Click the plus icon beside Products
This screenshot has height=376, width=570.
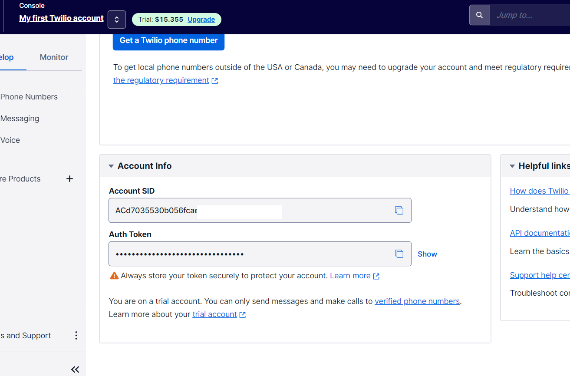coord(69,179)
